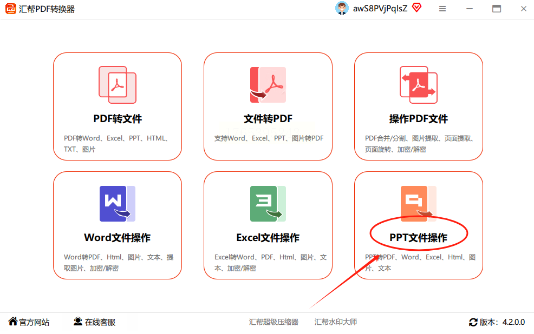
Task: Click the customer service headset icon
Action: (78, 322)
